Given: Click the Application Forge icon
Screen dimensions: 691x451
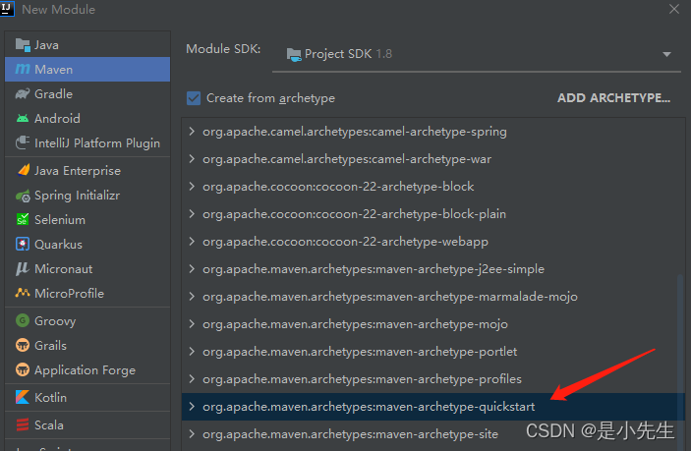Looking at the screenshot, I should click(23, 369).
